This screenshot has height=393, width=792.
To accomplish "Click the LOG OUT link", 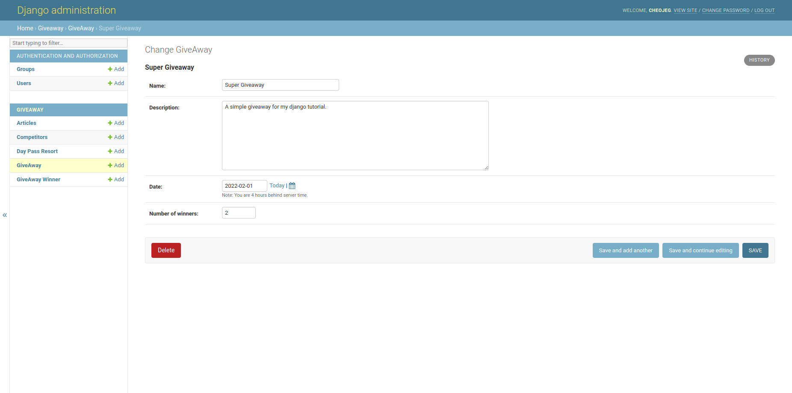I will pos(764,10).
